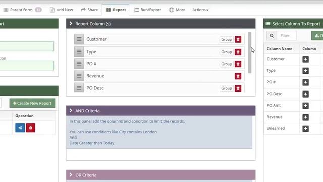The image size is (323, 182).
Task: Click the Column Name header
Action: coord(279,49)
